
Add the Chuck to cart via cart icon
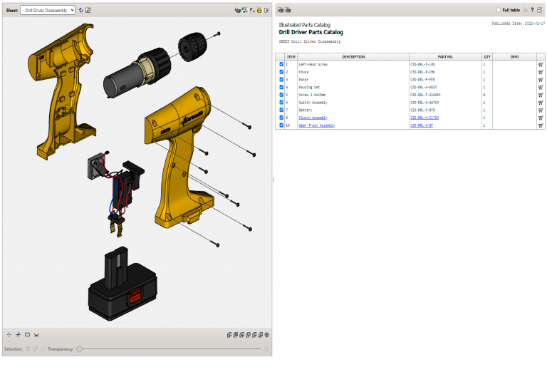541,72
